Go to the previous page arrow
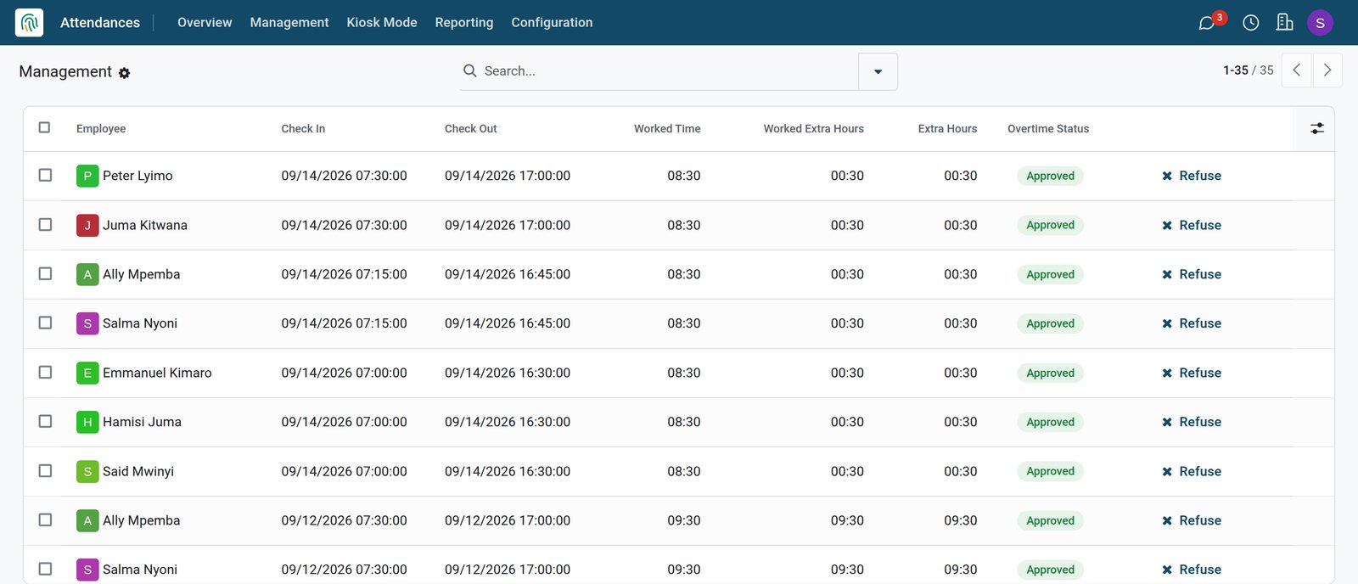Image resolution: width=1358 pixels, height=584 pixels. click(1296, 70)
